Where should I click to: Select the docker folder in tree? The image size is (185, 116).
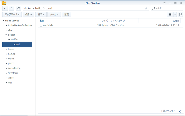[12, 35]
